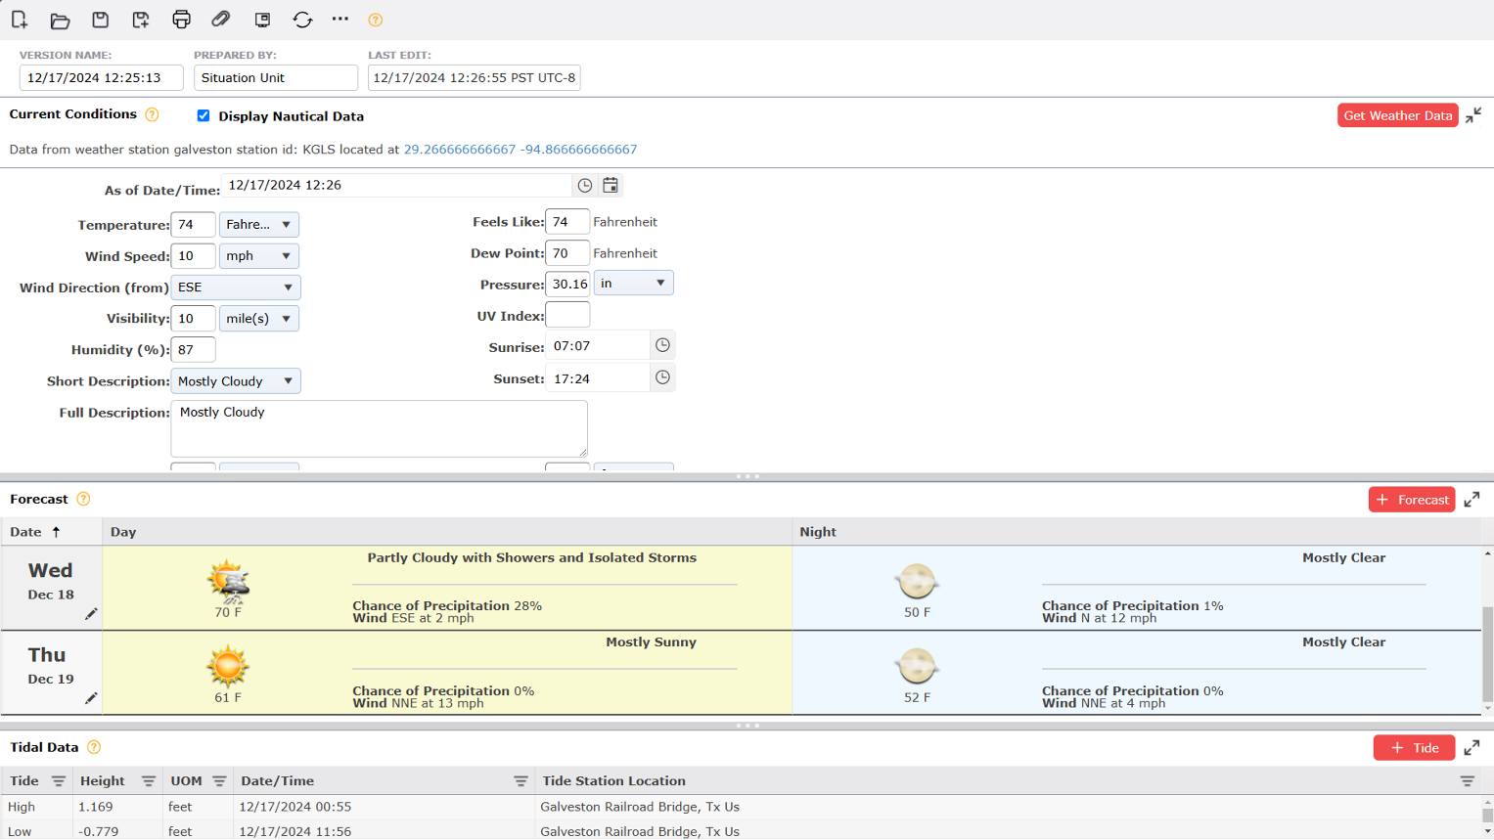This screenshot has height=840, width=1494.
Task: Toggle the Display Nautical Data checkbox
Action: tap(204, 115)
